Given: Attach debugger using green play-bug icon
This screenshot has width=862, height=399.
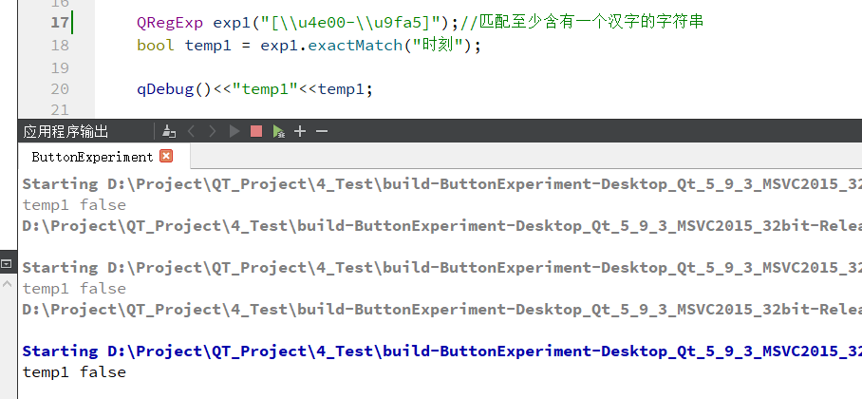Looking at the screenshot, I should click(x=278, y=131).
